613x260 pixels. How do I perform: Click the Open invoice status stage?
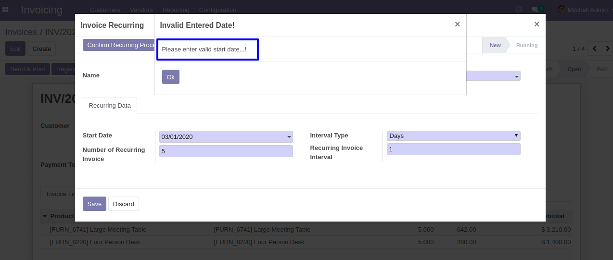pos(574,69)
